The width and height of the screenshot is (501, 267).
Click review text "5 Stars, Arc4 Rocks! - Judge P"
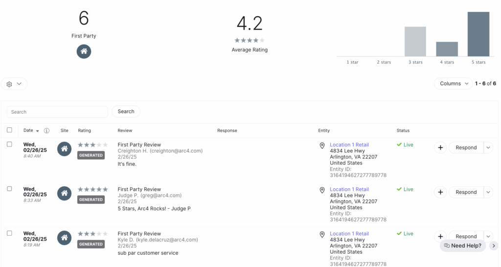[x=154, y=209]
